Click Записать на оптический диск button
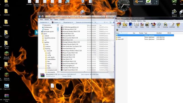Image resolution: width=183 pixels, height=103 pixels. point(84,22)
